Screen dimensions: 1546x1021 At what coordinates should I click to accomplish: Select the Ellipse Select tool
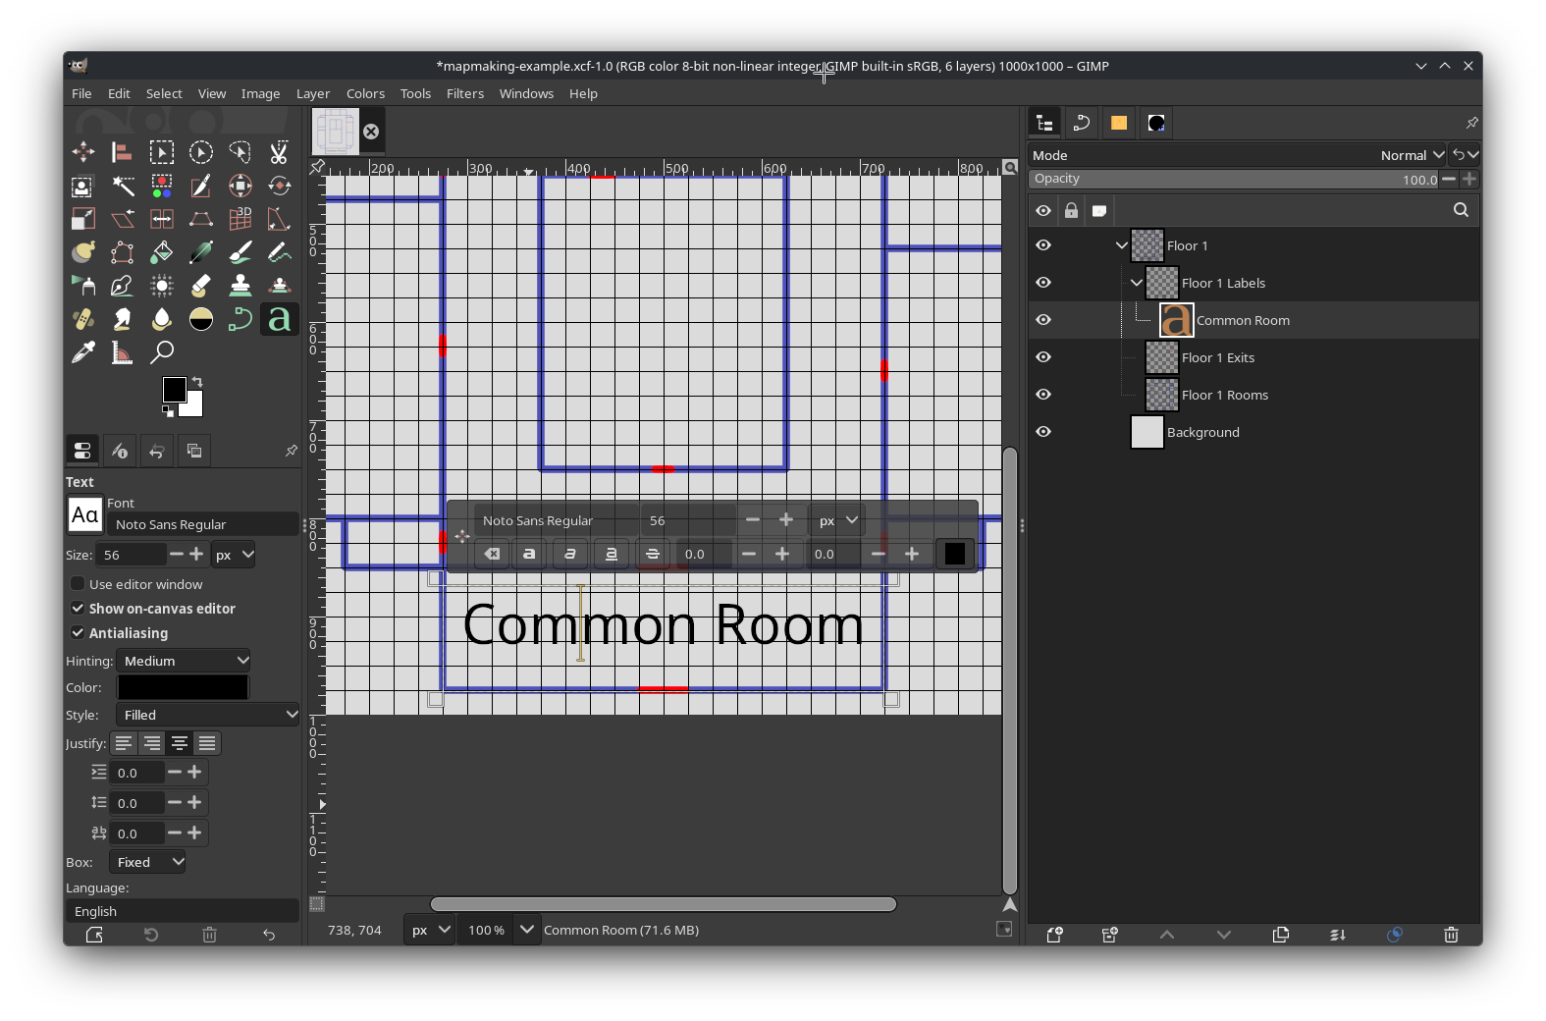(201, 152)
